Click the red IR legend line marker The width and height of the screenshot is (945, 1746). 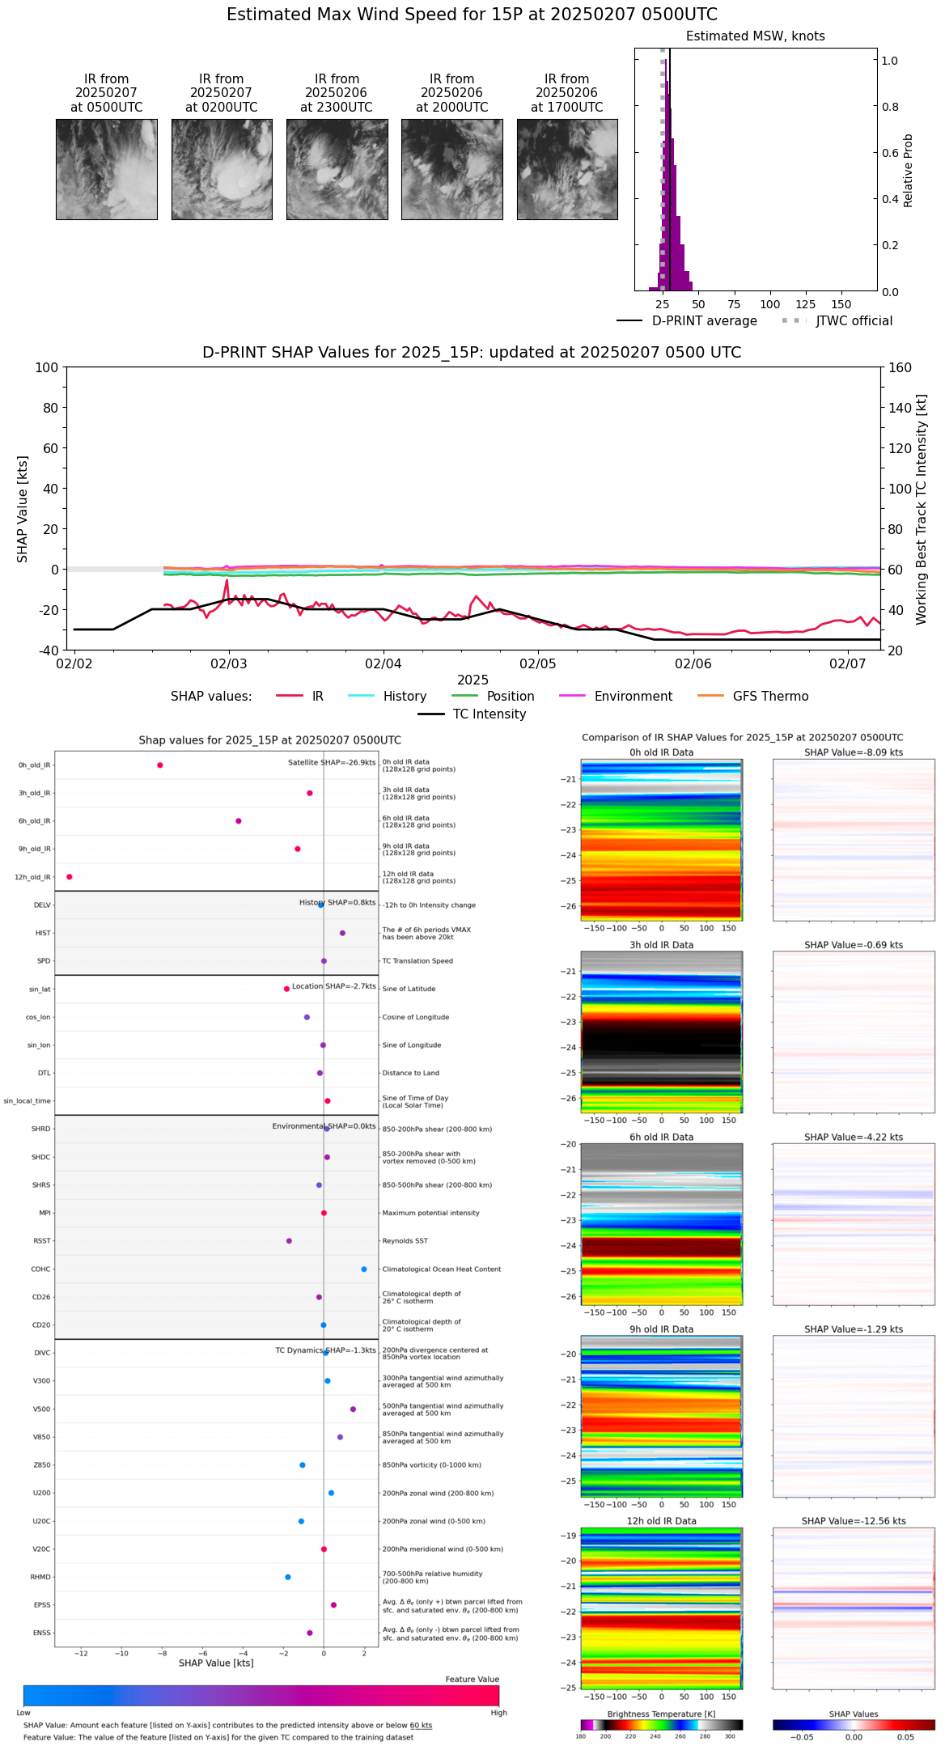click(x=289, y=696)
